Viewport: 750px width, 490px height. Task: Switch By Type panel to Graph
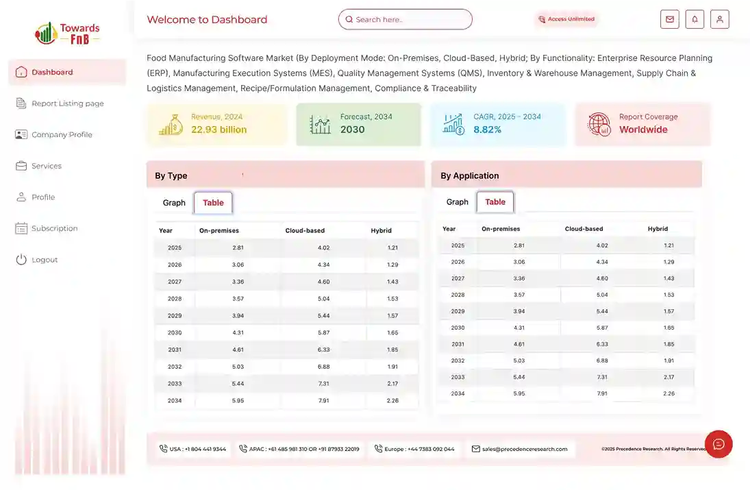pyautogui.click(x=174, y=203)
